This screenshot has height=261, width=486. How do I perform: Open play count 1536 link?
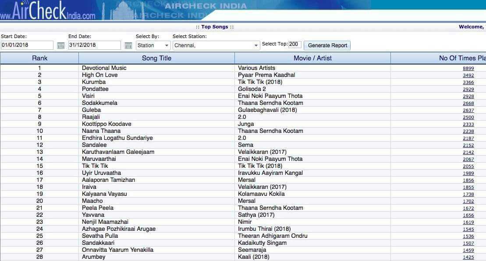click(468, 236)
